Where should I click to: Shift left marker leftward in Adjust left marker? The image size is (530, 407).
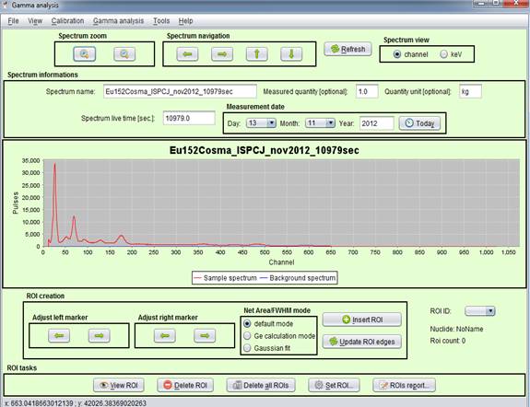(x=59, y=336)
